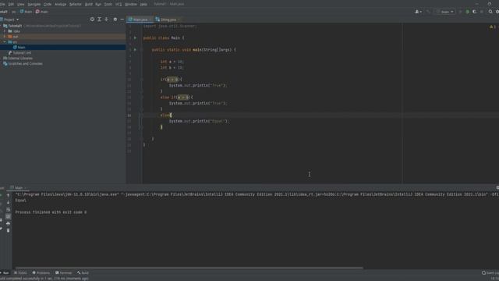The width and height of the screenshot is (499, 281).
Task: Open the Refactor menu
Action: 76,4
